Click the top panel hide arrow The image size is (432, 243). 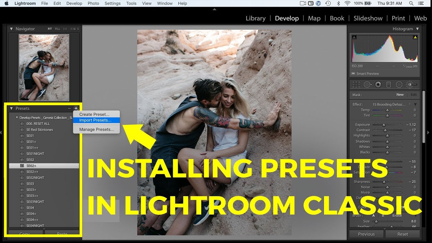[x=215, y=9]
